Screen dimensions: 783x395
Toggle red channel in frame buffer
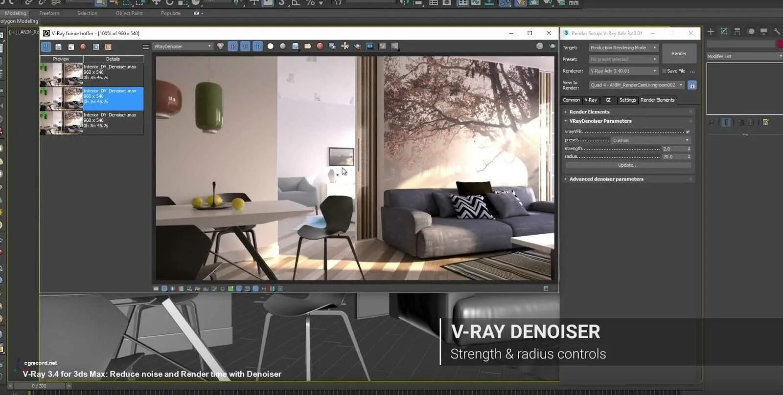coord(233,46)
